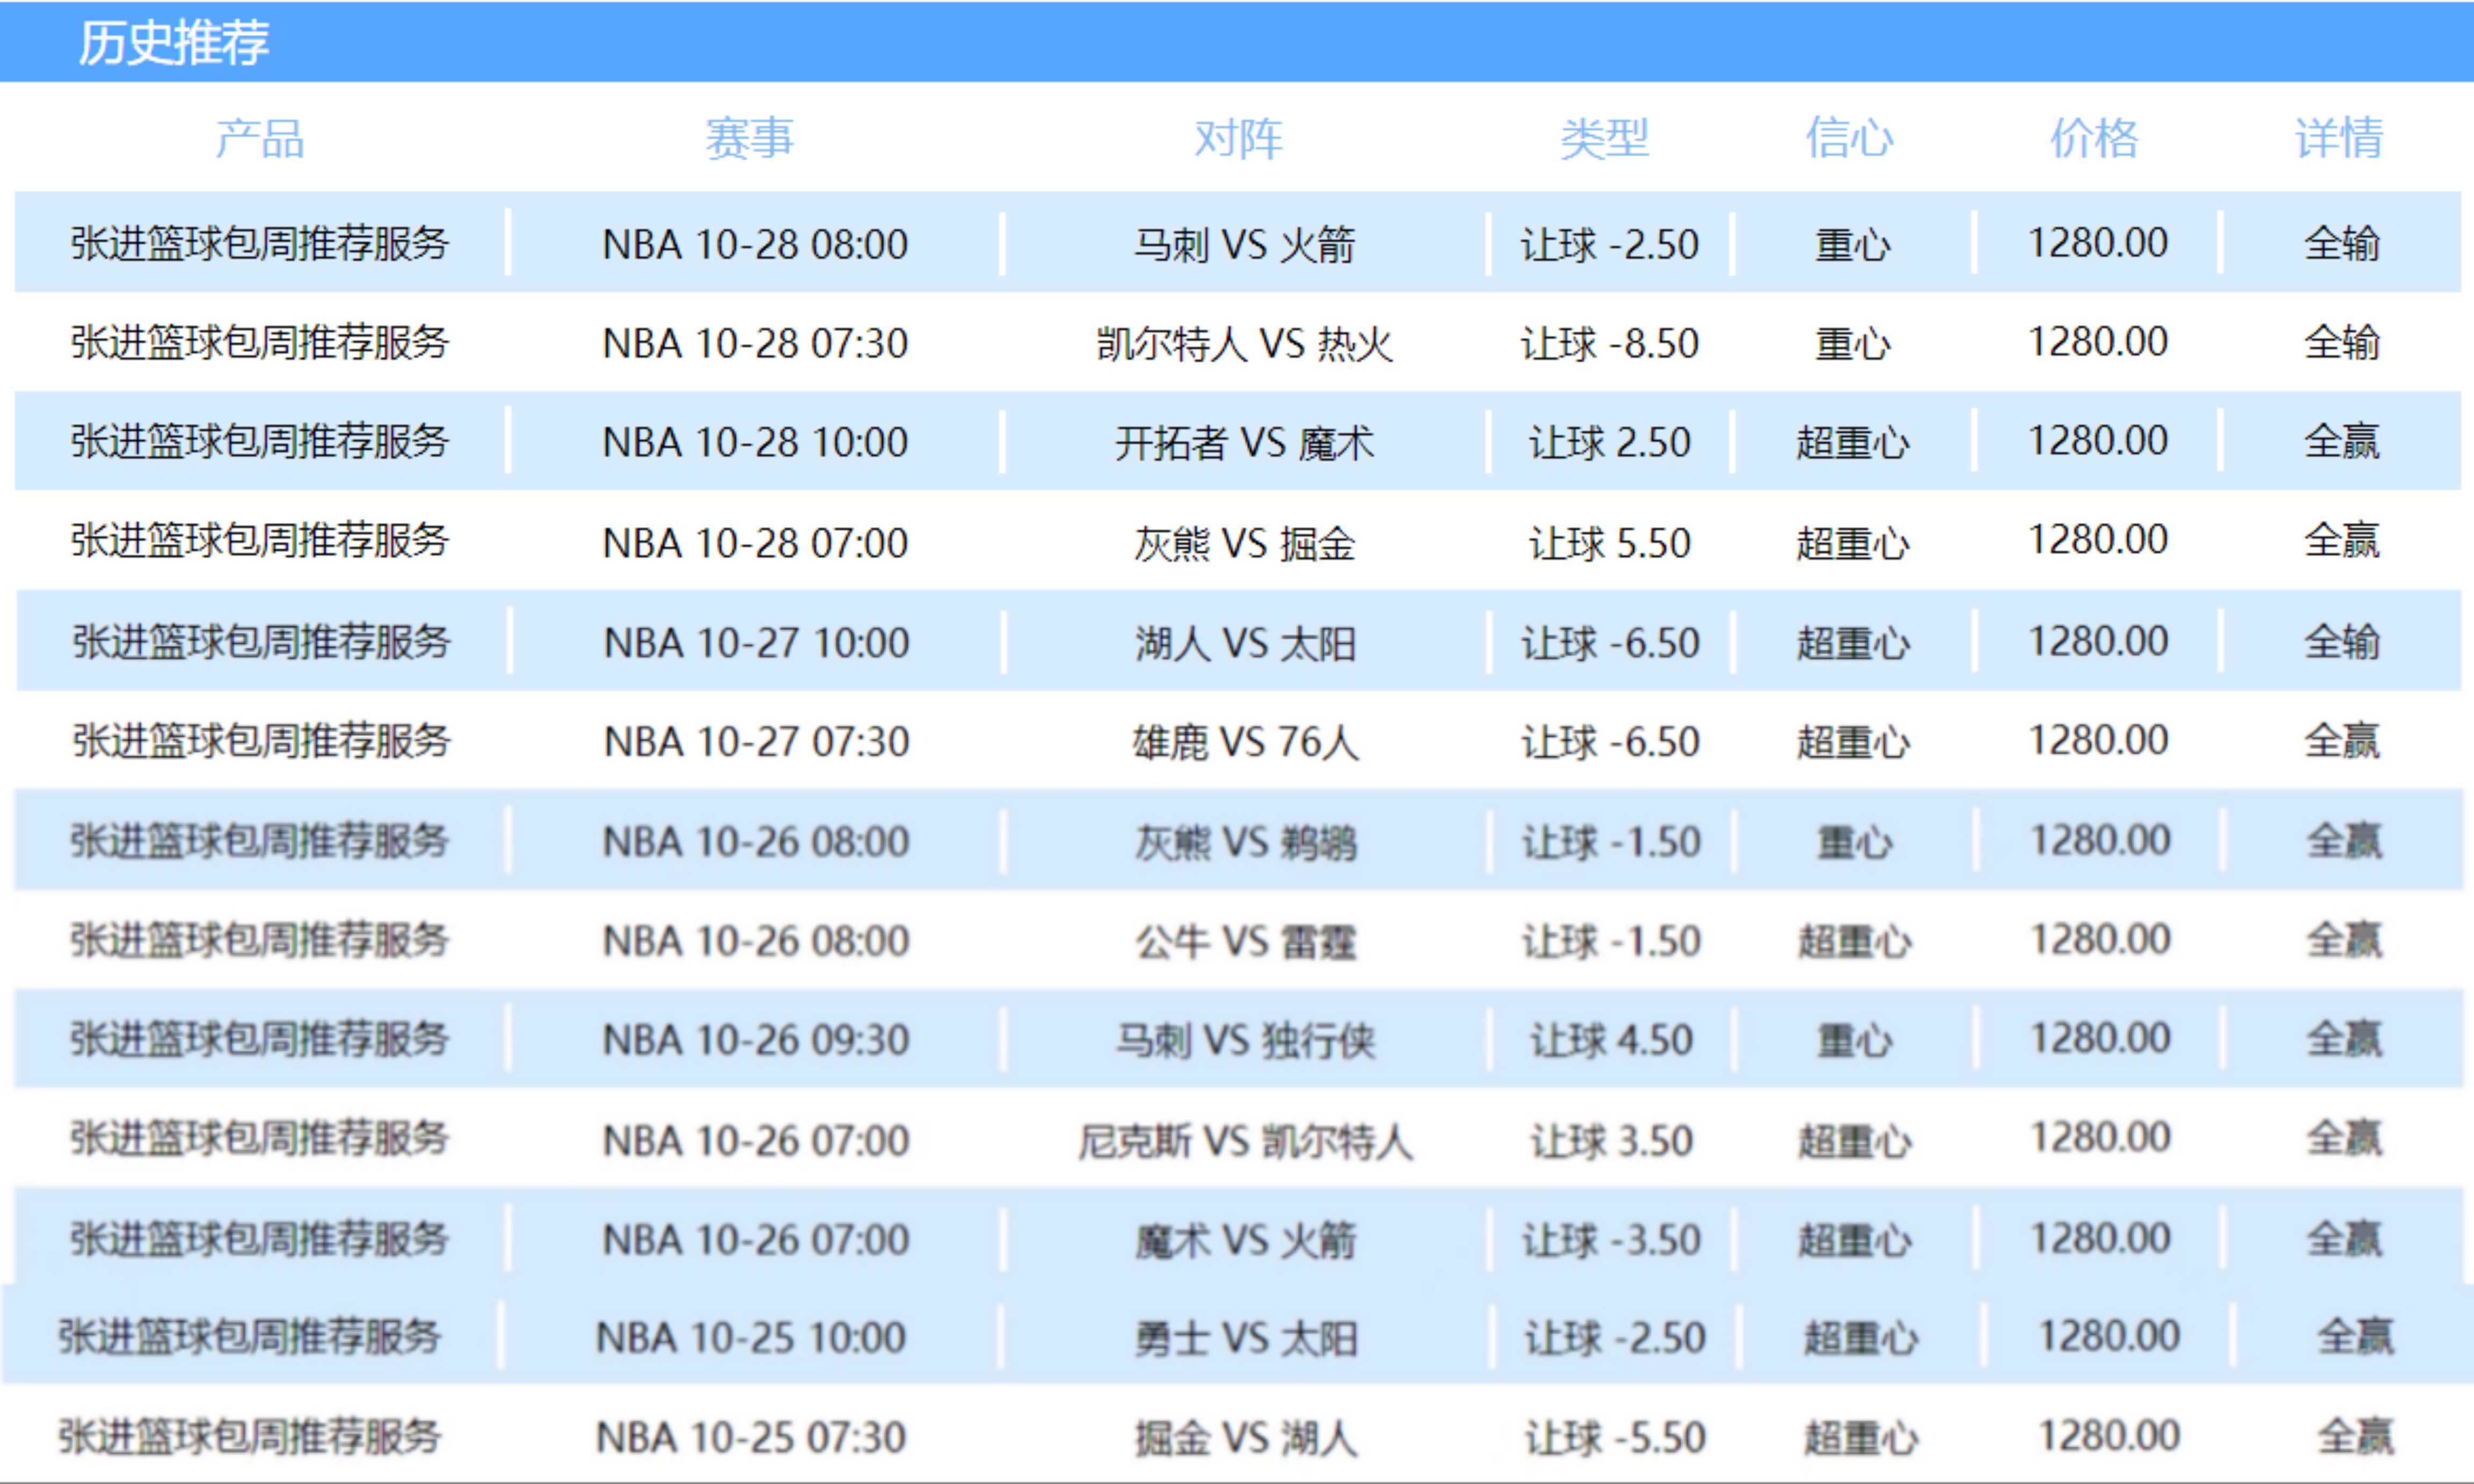Click 让球 5.50 in 灰熊 VS 掘金 row
The height and width of the screenshot is (1484, 2474).
[1609, 542]
